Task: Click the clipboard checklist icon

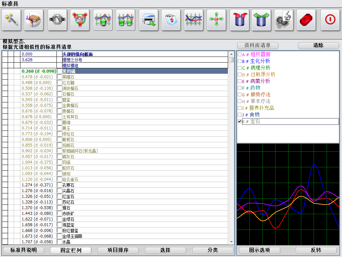Action: click(x=171, y=20)
